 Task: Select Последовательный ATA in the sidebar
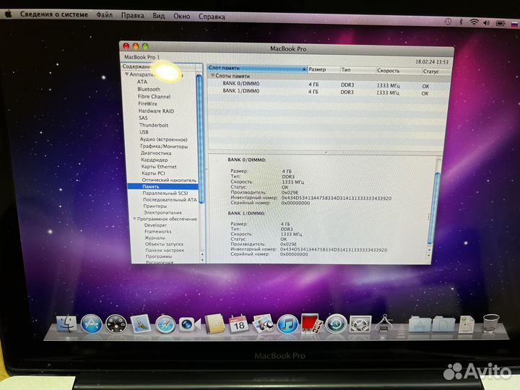[170, 199]
